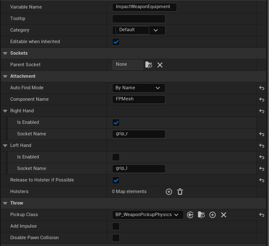Toggle Editable when Inherited checkbox

pyautogui.click(x=116, y=42)
